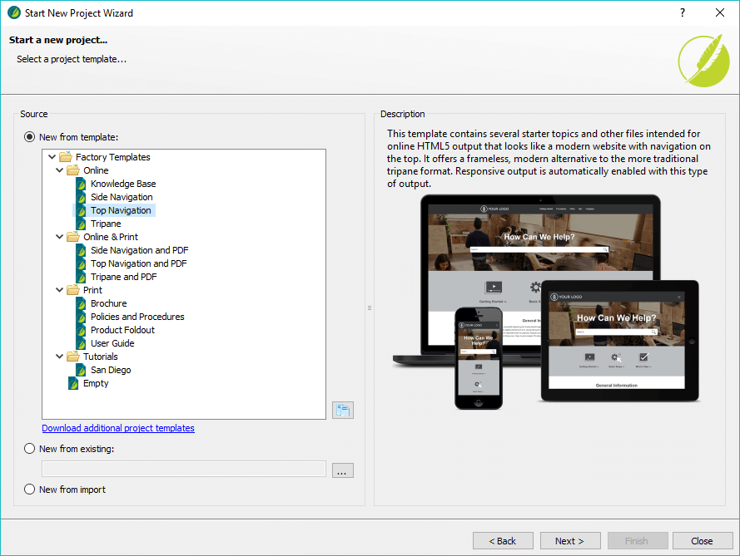This screenshot has height=556, width=740.
Task: Collapse the Online & Print node
Action: point(59,237)
